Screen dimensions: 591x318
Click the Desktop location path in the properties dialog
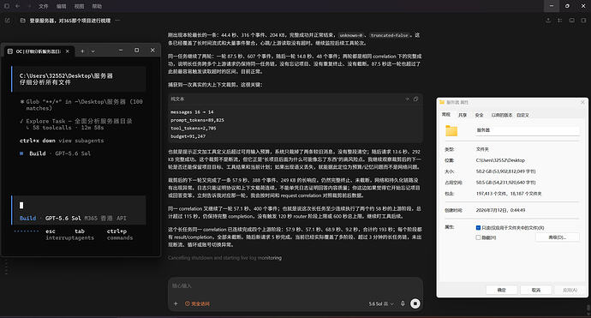tap(500, 160)
